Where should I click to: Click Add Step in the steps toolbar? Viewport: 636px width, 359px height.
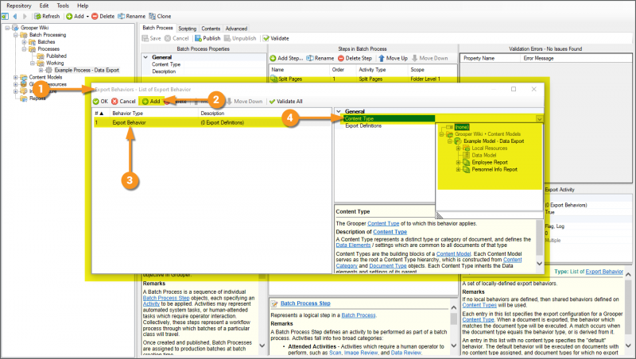285,58
